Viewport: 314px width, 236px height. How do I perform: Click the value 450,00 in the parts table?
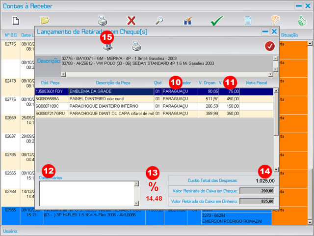point(233,99)
